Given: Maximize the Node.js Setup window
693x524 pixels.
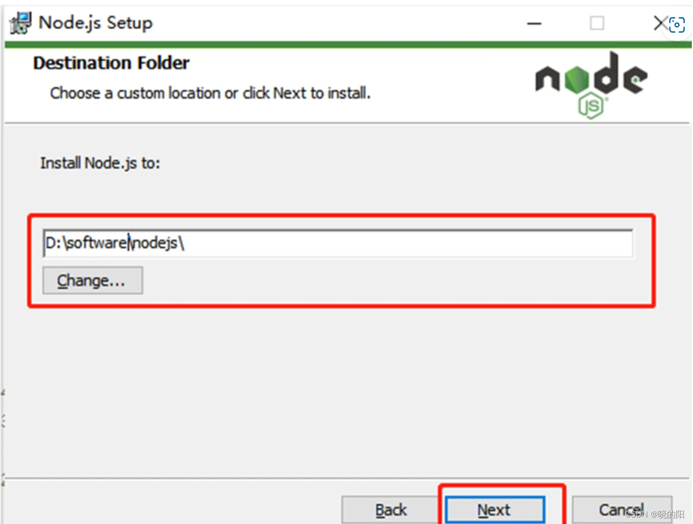Looking at the screenshot, I should 597,23.
